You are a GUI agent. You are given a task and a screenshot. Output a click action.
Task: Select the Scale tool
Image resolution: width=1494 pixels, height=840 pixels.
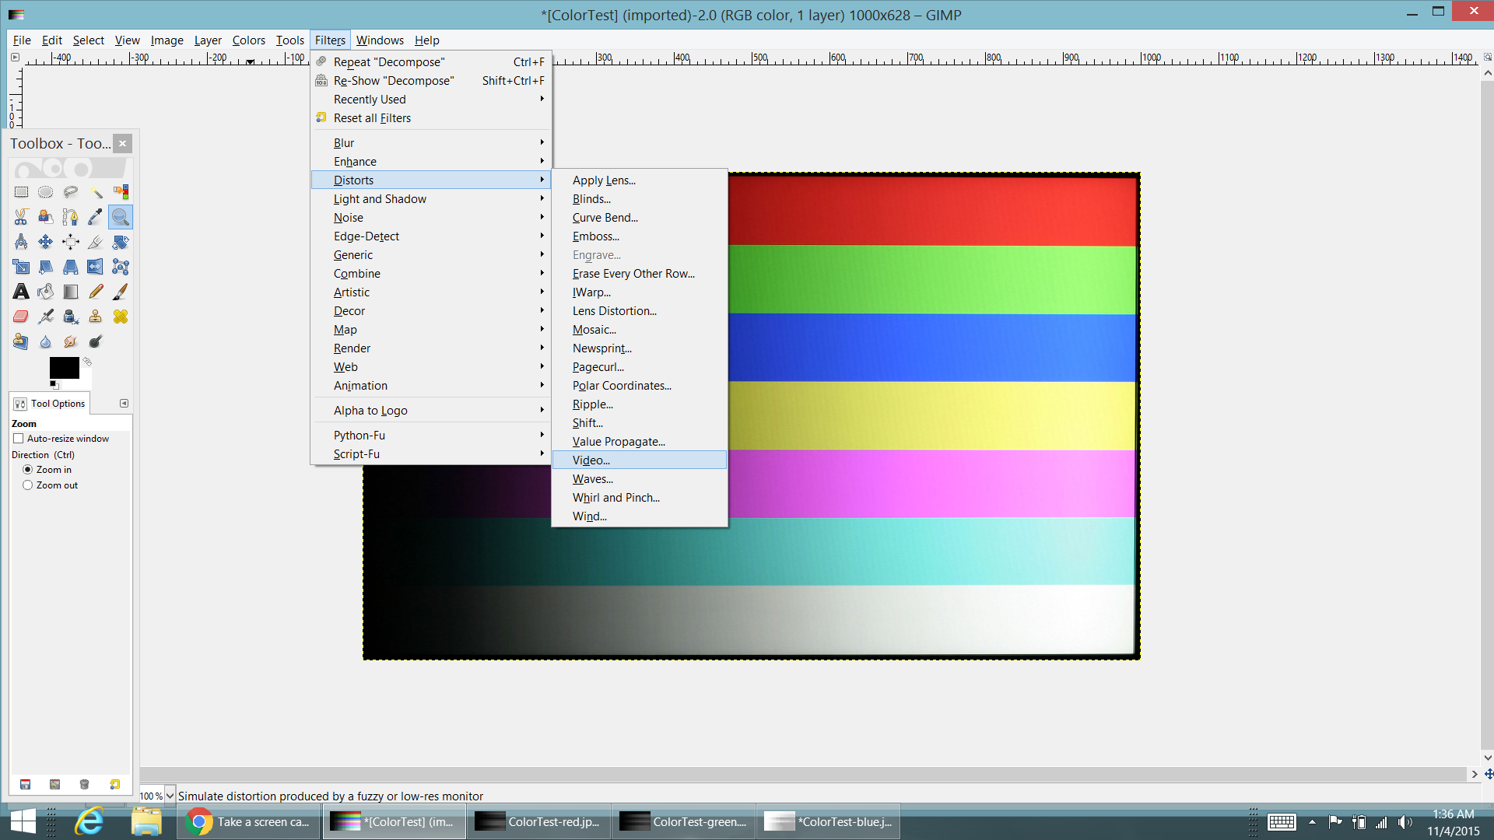[21, 267]
